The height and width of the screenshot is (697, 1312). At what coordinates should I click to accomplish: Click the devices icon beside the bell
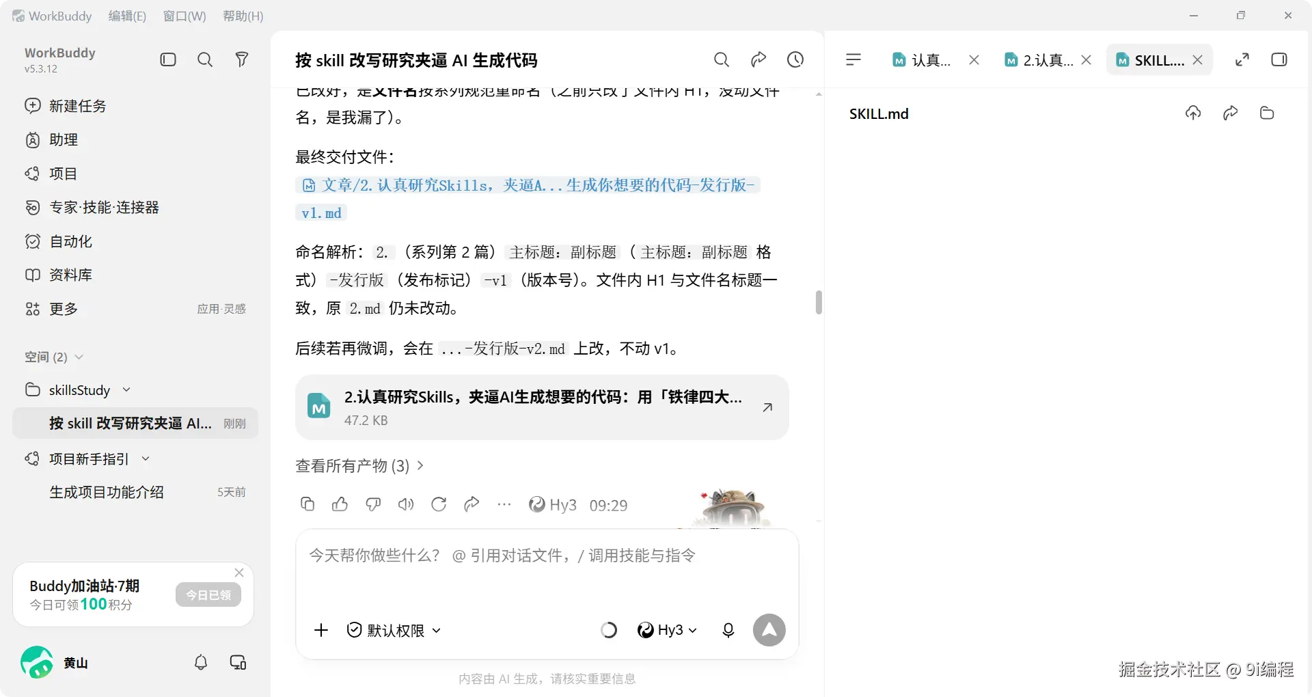tap(238, 663)
